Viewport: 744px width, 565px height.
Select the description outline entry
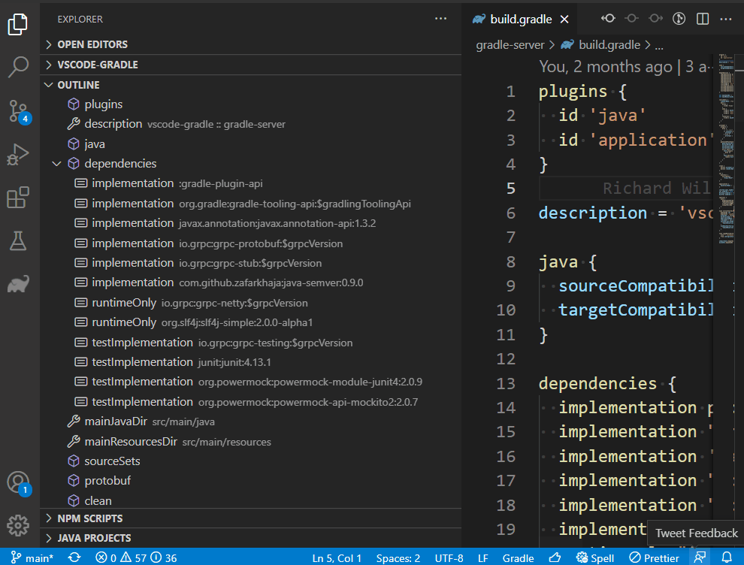250,124
